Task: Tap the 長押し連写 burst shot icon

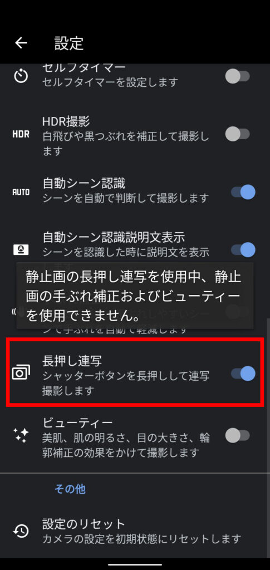Action: (x=21, y=374)
